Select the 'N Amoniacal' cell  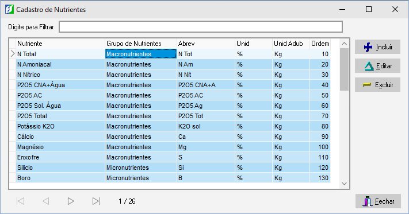(x=60, y=64)
